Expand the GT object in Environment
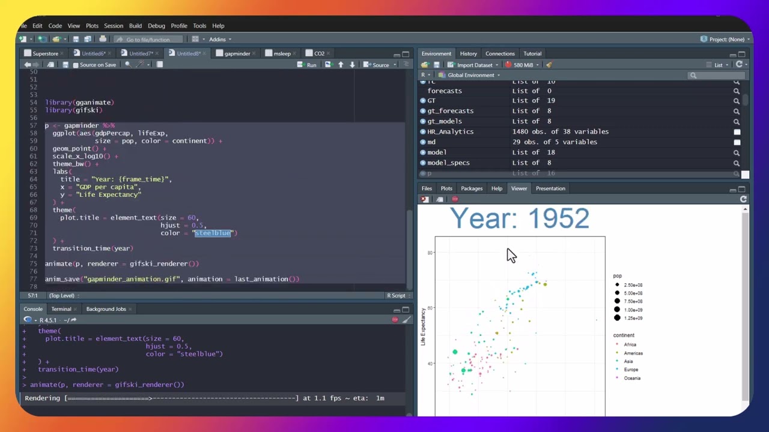The width and height of the screenshot is (769, 432). [423, 101]
